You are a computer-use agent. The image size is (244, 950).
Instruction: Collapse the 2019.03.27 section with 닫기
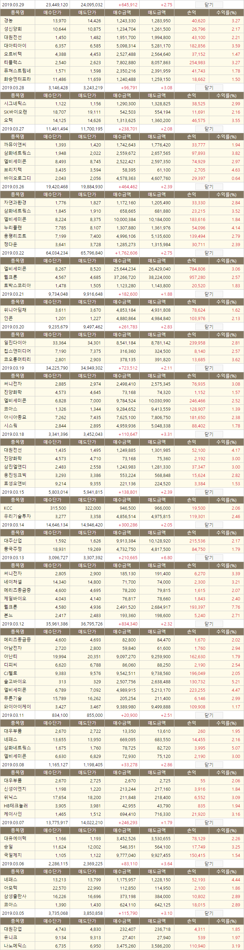[x=208, y=129]
